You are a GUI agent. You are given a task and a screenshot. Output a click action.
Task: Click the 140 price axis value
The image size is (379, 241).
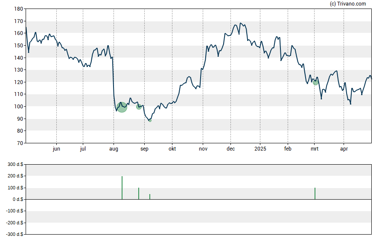19,58
